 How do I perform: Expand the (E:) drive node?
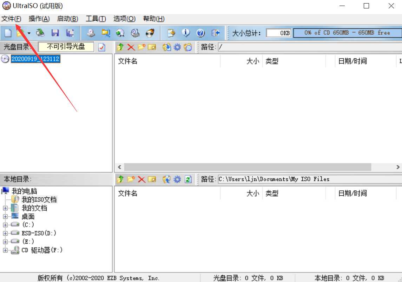point(5,242)
